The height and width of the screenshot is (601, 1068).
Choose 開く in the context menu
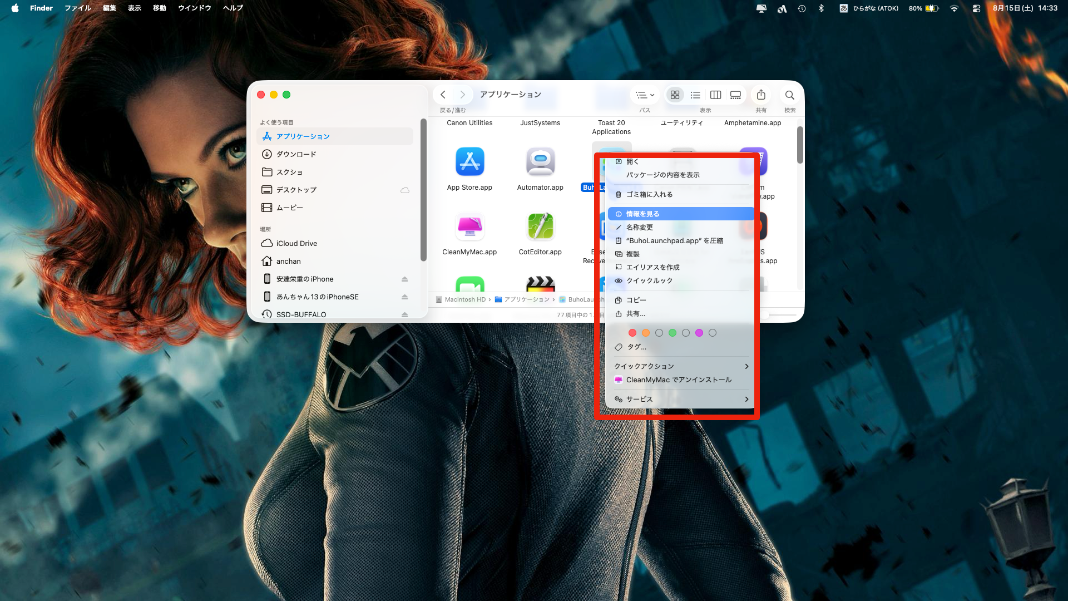click(681, 161)
